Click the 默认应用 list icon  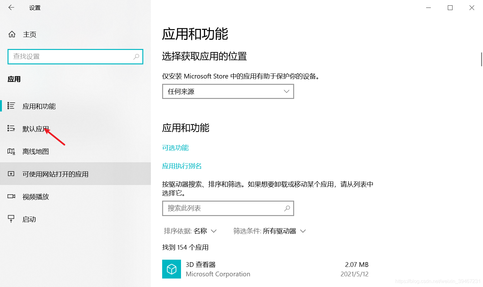point(11,129)
